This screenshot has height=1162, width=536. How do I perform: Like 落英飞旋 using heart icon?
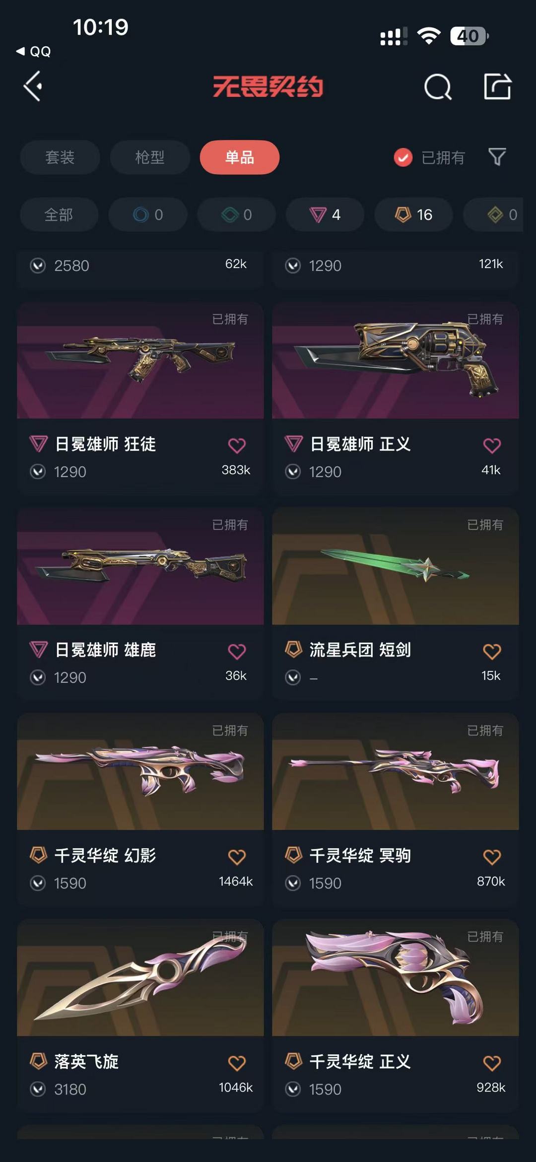click(x=237, y=1063)
